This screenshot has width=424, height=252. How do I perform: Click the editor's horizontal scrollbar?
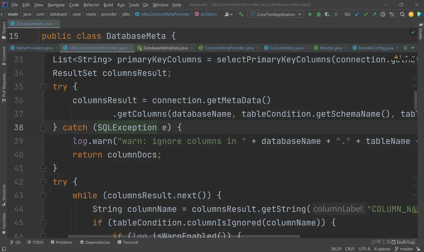(184, 236)
